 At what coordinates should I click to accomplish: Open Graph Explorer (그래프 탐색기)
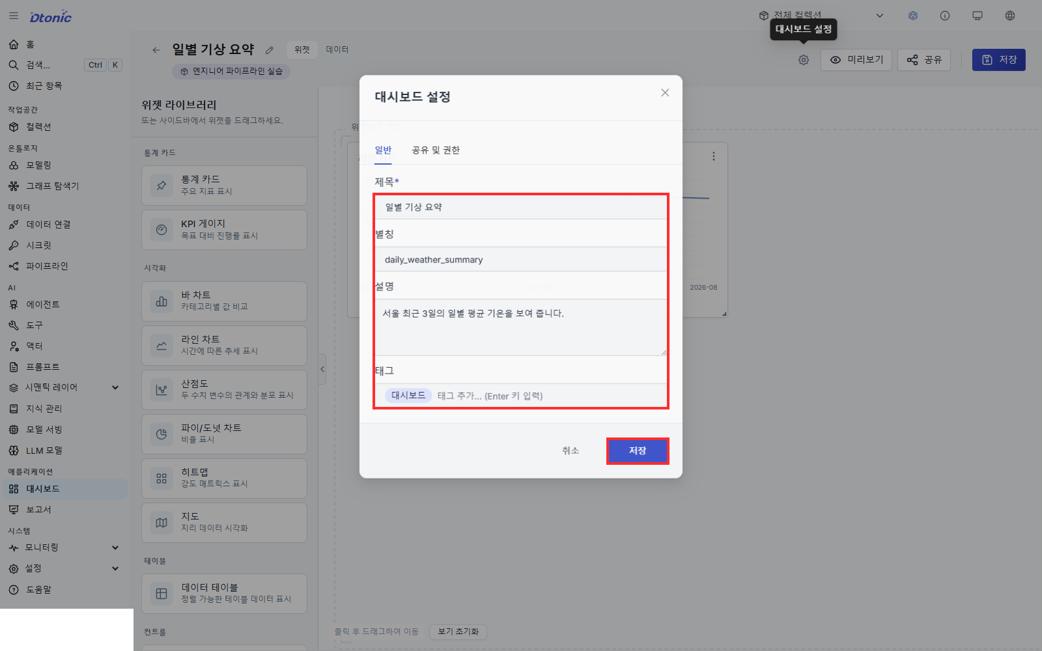[65, 186]
